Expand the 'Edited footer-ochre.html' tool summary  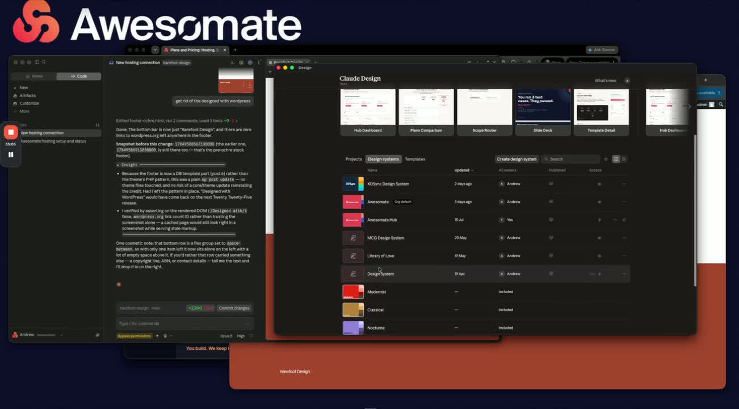pyautogui.click(x=176, y=120)
